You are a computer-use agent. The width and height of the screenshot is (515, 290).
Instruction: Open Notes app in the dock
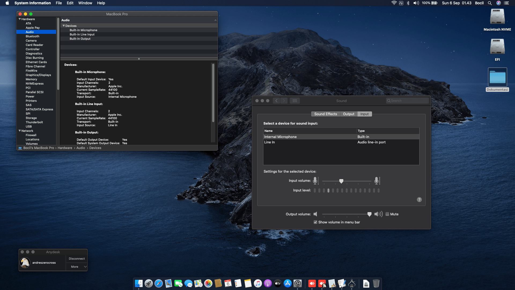(x=248, y=284)
